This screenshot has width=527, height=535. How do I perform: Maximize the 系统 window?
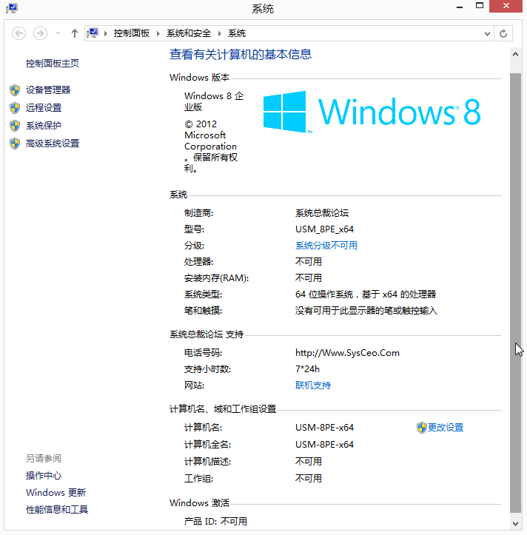pyautogui.click(x=480, y=6)
